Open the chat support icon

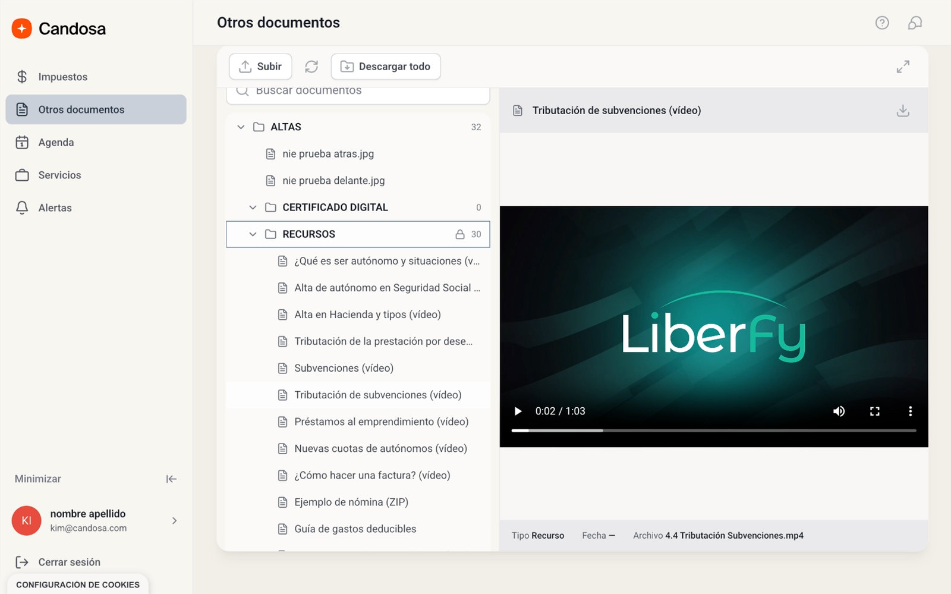pyautogui.click(x=915, y=23)
